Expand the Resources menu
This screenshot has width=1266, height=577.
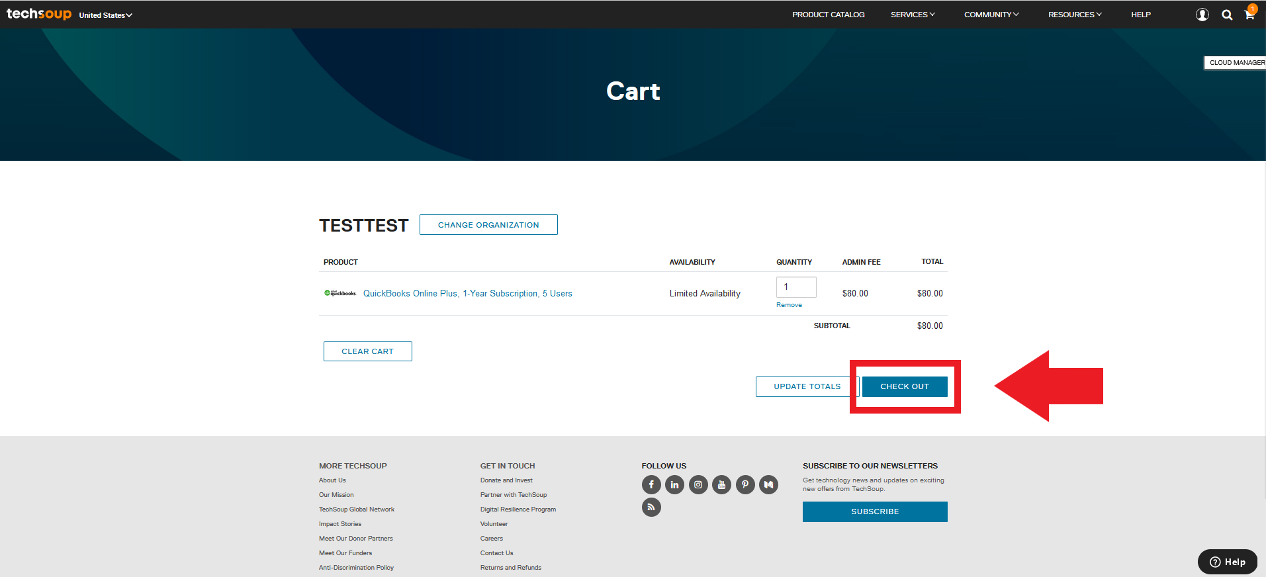tap(1075, 15)
